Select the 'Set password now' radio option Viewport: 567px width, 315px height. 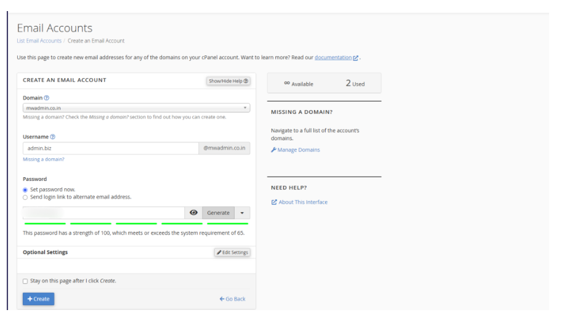(x=25, y=189)
